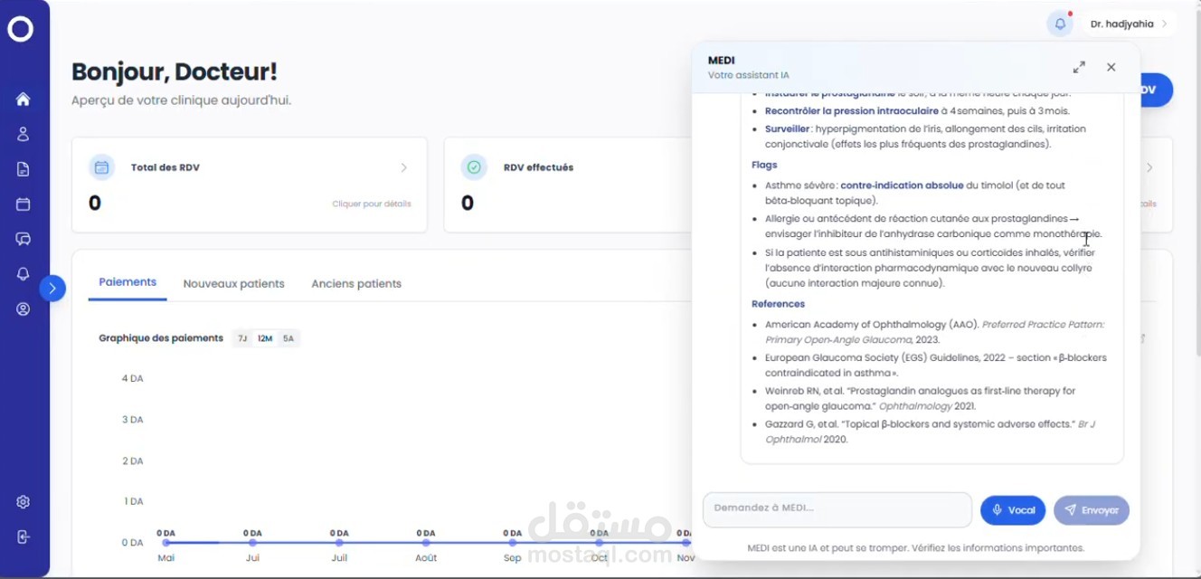Open the Total des RDV card chevron
The image size is (1201, 579).
pos(403,167)
